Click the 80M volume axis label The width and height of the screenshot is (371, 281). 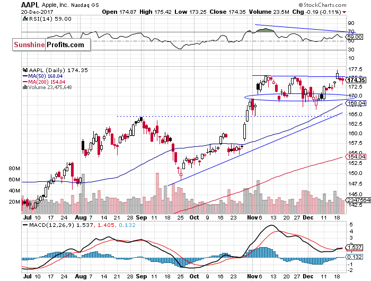14,169
